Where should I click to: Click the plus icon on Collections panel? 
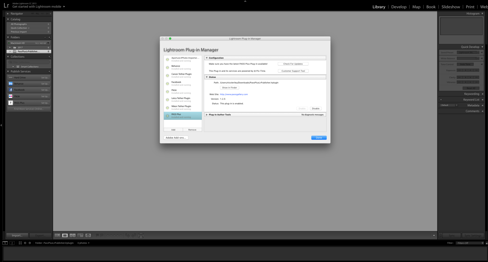[50, 57]
